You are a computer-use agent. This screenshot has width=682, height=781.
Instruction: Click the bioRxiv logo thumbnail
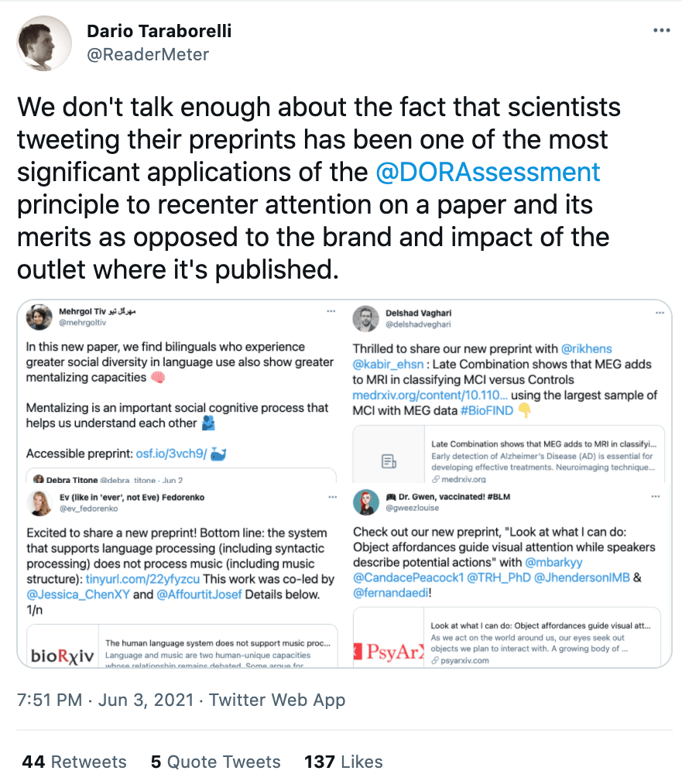(x=63, y=655)
